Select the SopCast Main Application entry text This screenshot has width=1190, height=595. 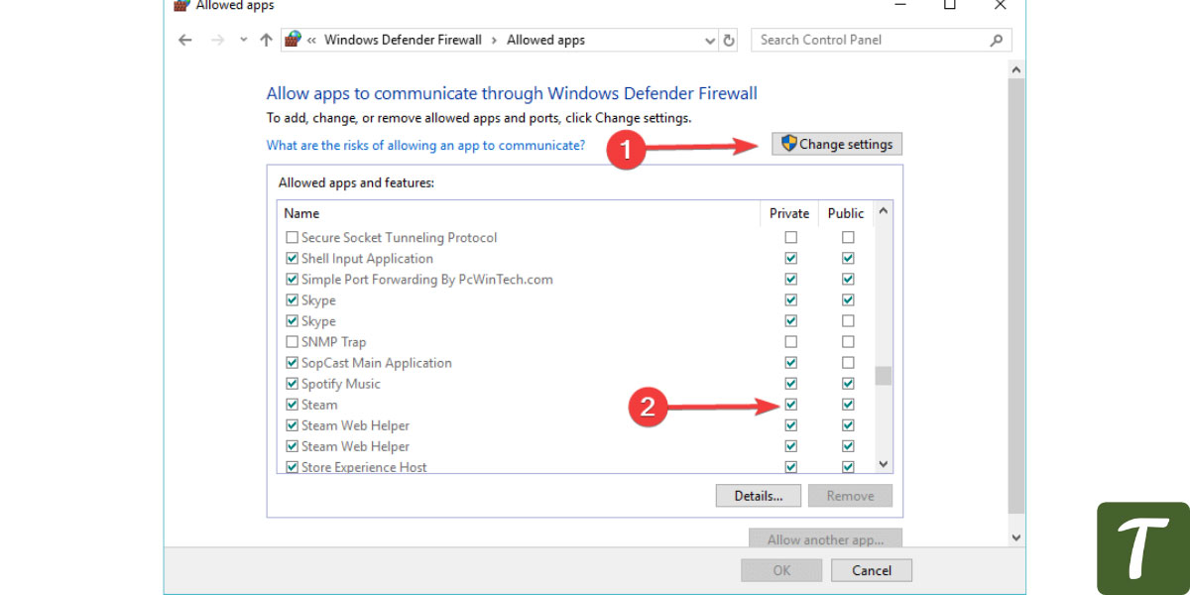[377, 363]
